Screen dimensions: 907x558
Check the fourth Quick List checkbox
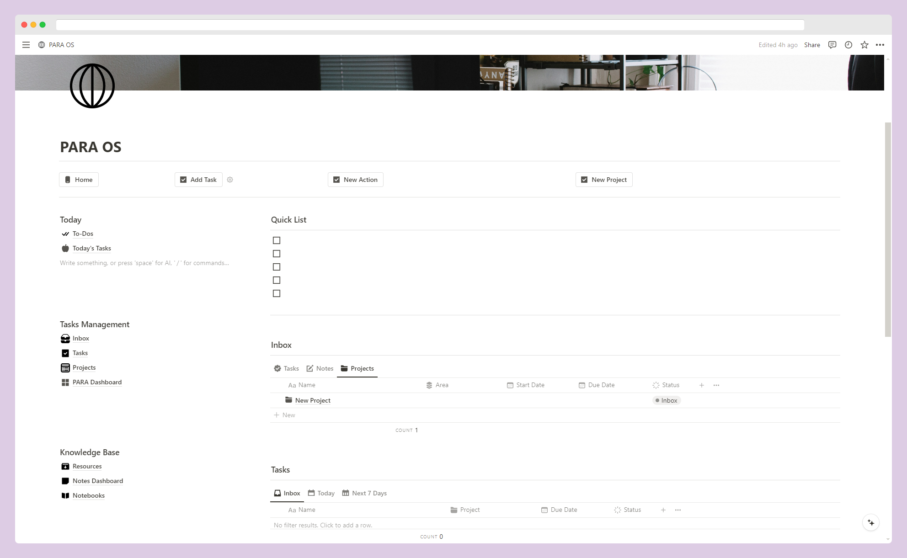point(277,280)
